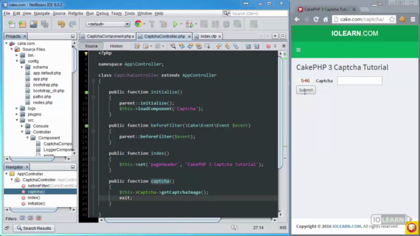Open the Chrome hamburger menu

coord(413,19)
